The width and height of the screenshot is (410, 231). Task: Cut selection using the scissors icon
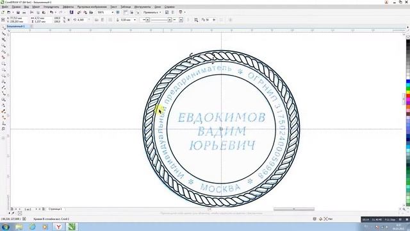tap(31, 12)
